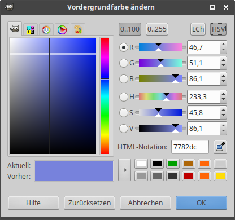Adjust the blue B slider
The image size is (235, 220).
[x=160, y=78]
